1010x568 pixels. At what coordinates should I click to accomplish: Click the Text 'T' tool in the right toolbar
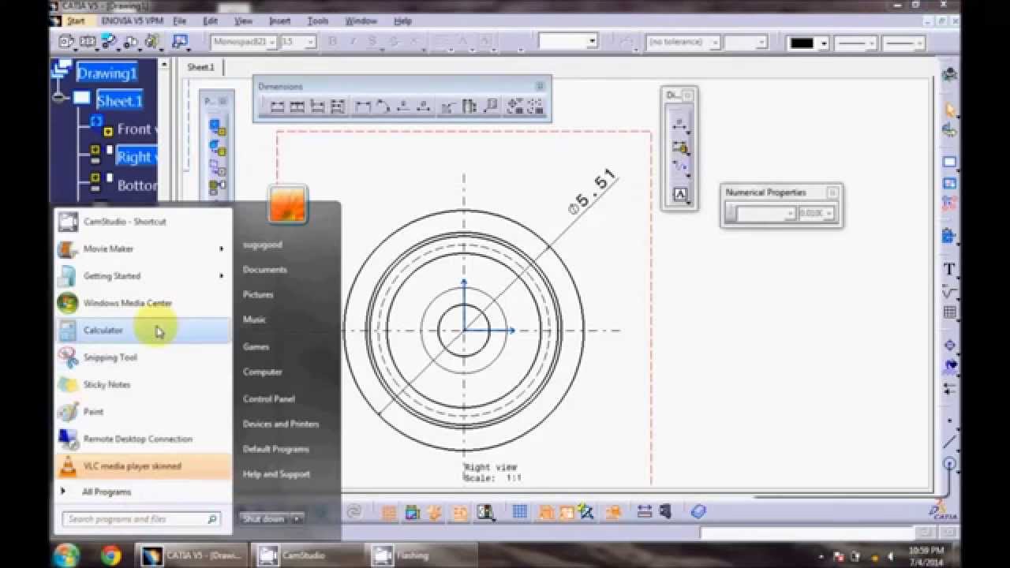950,270
